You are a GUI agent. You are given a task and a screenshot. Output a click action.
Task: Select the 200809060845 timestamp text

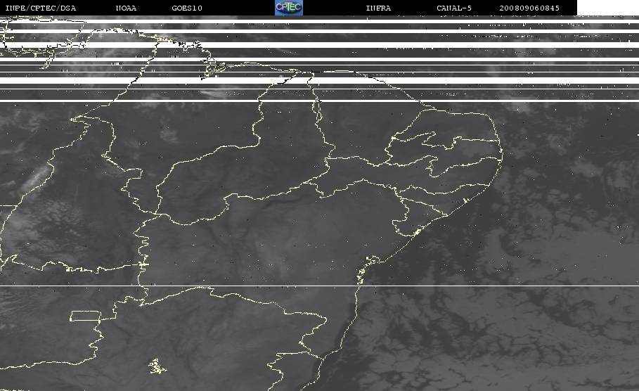[529, 8]
